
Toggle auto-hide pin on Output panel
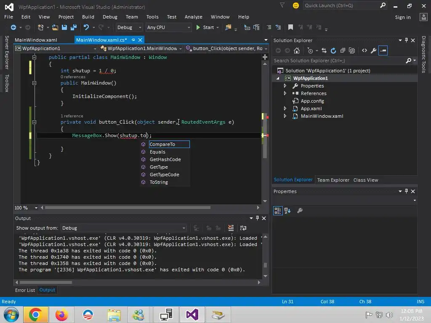click(257, 218)
